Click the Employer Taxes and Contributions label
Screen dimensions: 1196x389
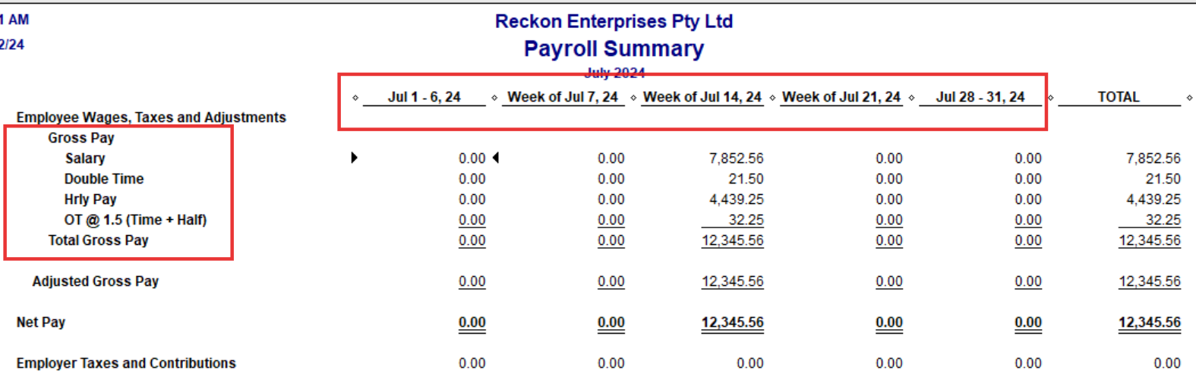[x=126, y=363]
